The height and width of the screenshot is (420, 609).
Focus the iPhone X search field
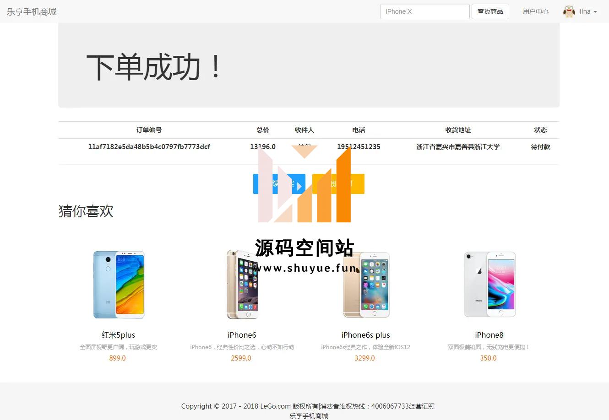click(x=424, y=11)
